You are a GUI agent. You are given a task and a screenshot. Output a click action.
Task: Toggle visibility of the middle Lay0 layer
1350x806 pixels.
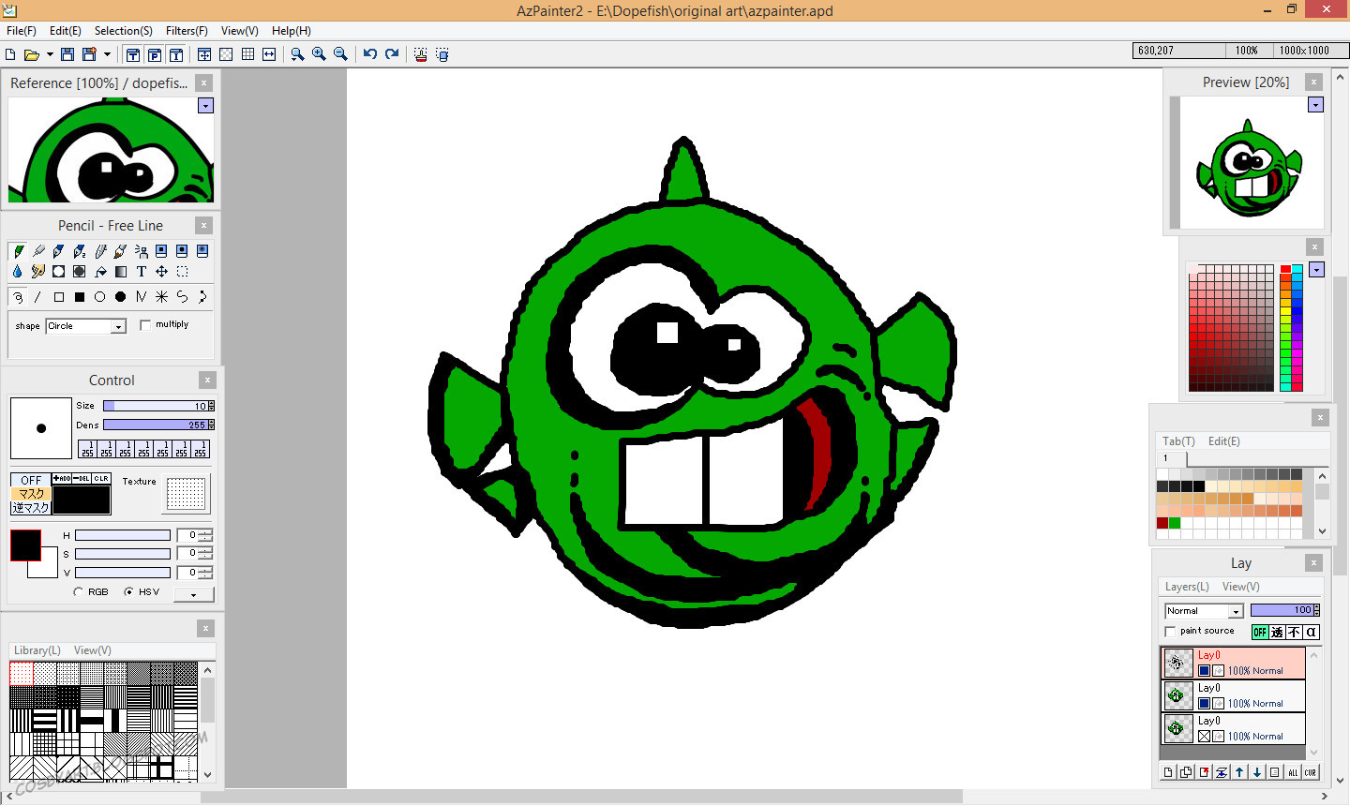tap(1204, 704)
